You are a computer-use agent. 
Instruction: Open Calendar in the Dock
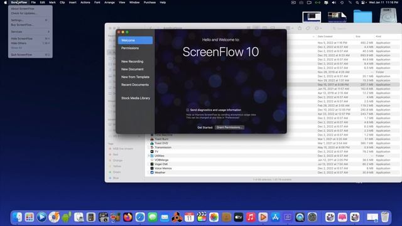tap(189, 217)
